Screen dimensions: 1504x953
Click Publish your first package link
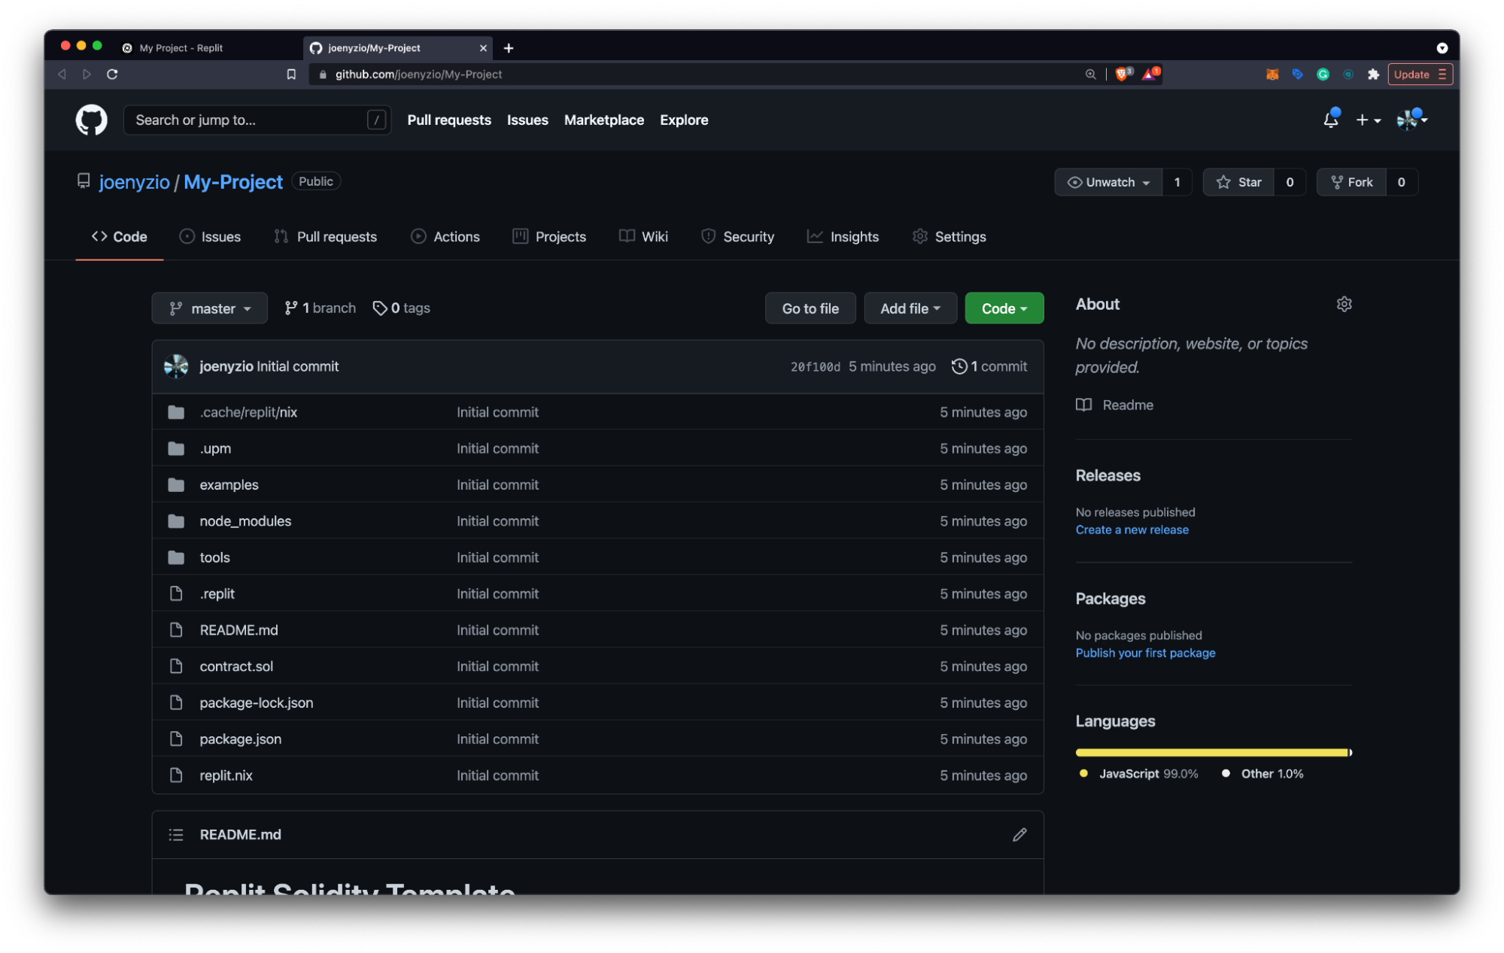point(1146,652)
